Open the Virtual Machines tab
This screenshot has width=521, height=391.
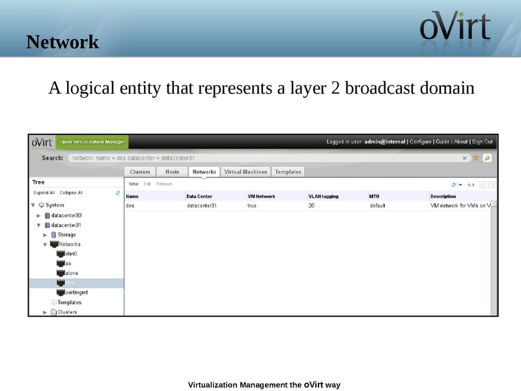pyautogui.click(x=246, y=172)
